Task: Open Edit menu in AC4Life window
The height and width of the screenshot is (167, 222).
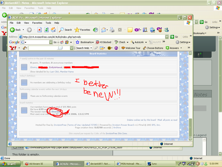Action: tap(18, 23)
